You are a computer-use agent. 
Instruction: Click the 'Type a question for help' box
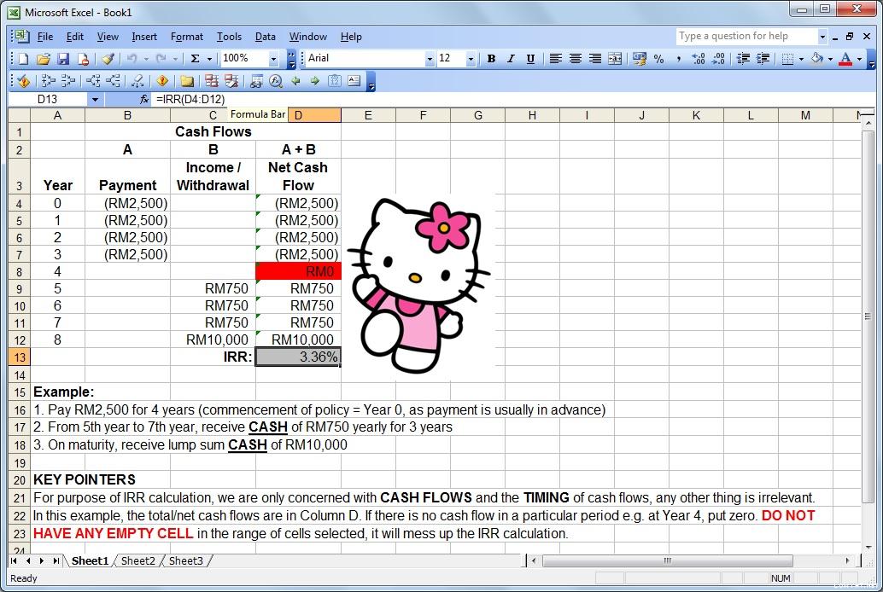746,36
